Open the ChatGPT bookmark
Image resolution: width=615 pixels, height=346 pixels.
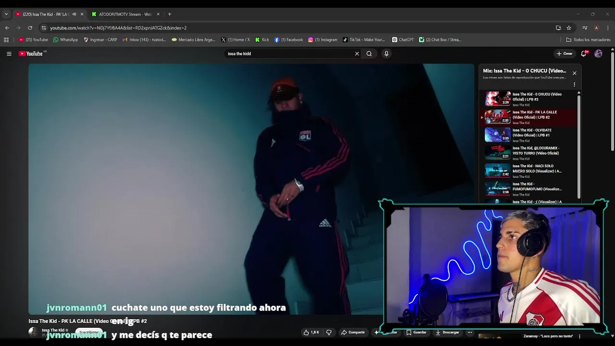403,40
